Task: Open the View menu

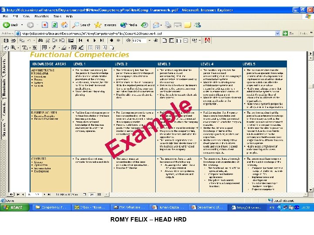Action: (26, 17)
